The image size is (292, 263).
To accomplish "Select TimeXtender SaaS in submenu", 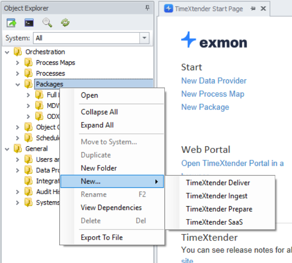I will 220,222.
